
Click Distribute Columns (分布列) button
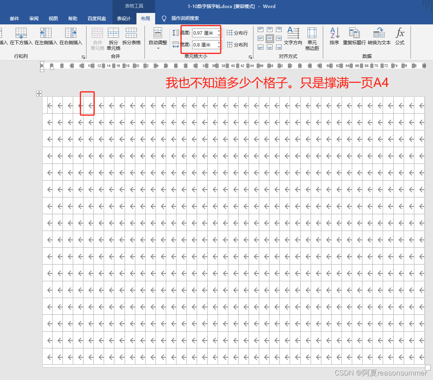(237, 45)
